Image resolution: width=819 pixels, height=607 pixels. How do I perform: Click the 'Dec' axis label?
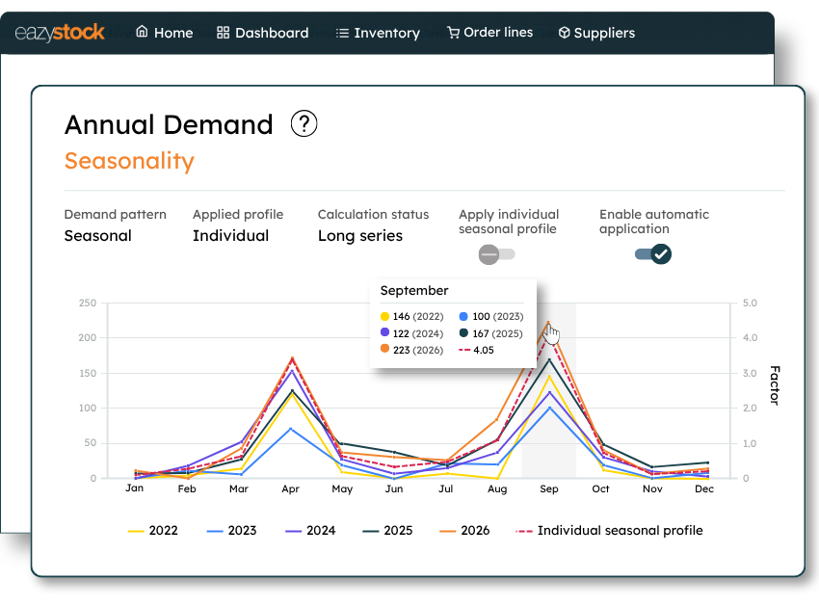(704, 488)
